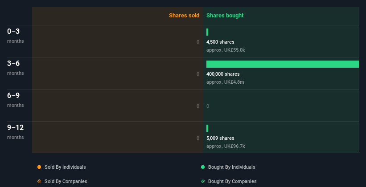Click the 6–9 months row label
Viewport: 366px width, 187px height.
point(16,100)
